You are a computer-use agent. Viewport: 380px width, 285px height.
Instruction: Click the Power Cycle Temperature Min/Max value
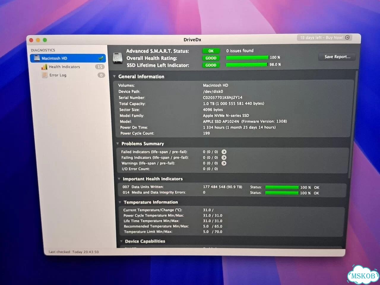[x=213, y=216]
